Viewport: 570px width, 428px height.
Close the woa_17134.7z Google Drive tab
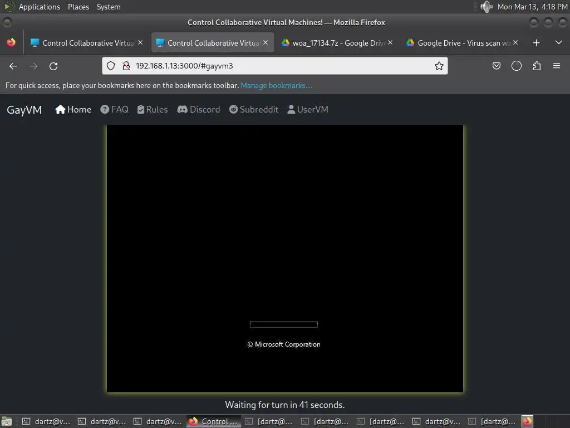click(x=390, y=42)
